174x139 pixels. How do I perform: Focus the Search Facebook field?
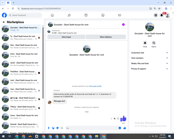point(25,15)
